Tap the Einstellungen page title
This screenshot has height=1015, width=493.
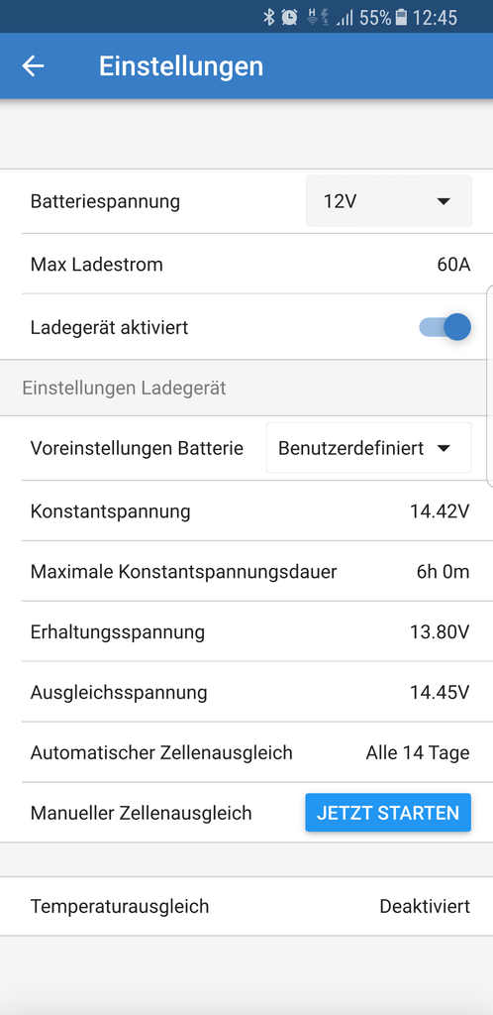click(181, 66)
